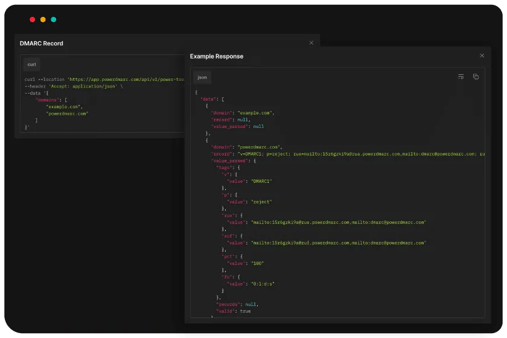Click the teal window dot

[54, 19]
